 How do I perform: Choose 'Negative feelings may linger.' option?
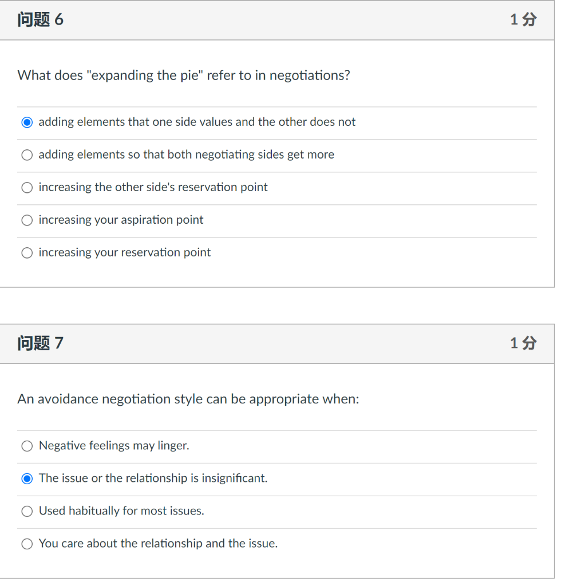[27, 446]
